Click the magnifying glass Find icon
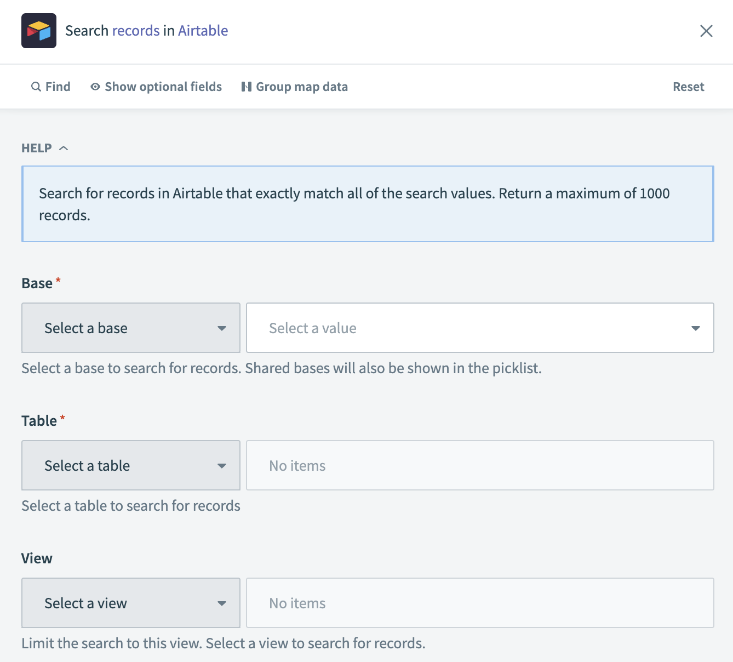This screenshot has width=733, height=662. pos(35,87)
